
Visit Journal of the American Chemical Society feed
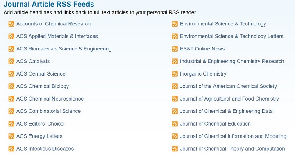coord(228,86)
